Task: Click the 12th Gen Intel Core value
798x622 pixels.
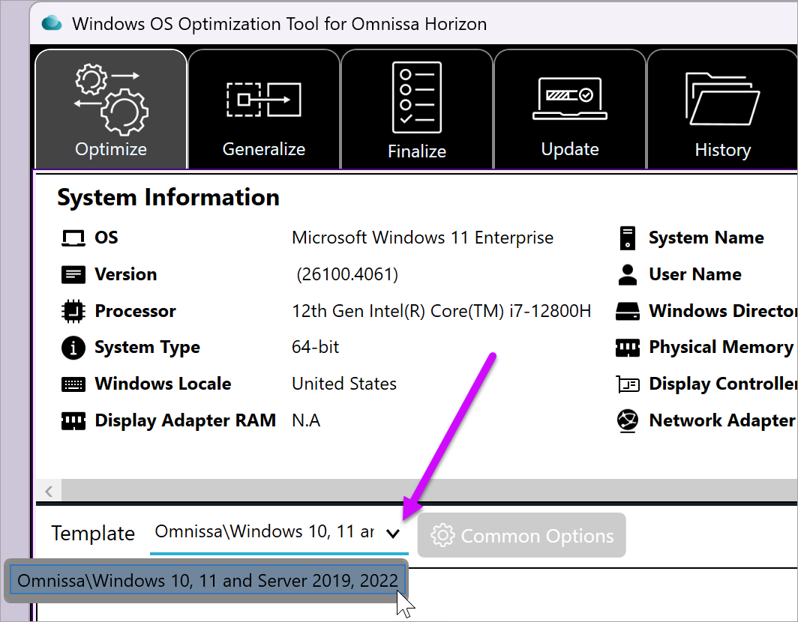Action: (x=441, y=311)
